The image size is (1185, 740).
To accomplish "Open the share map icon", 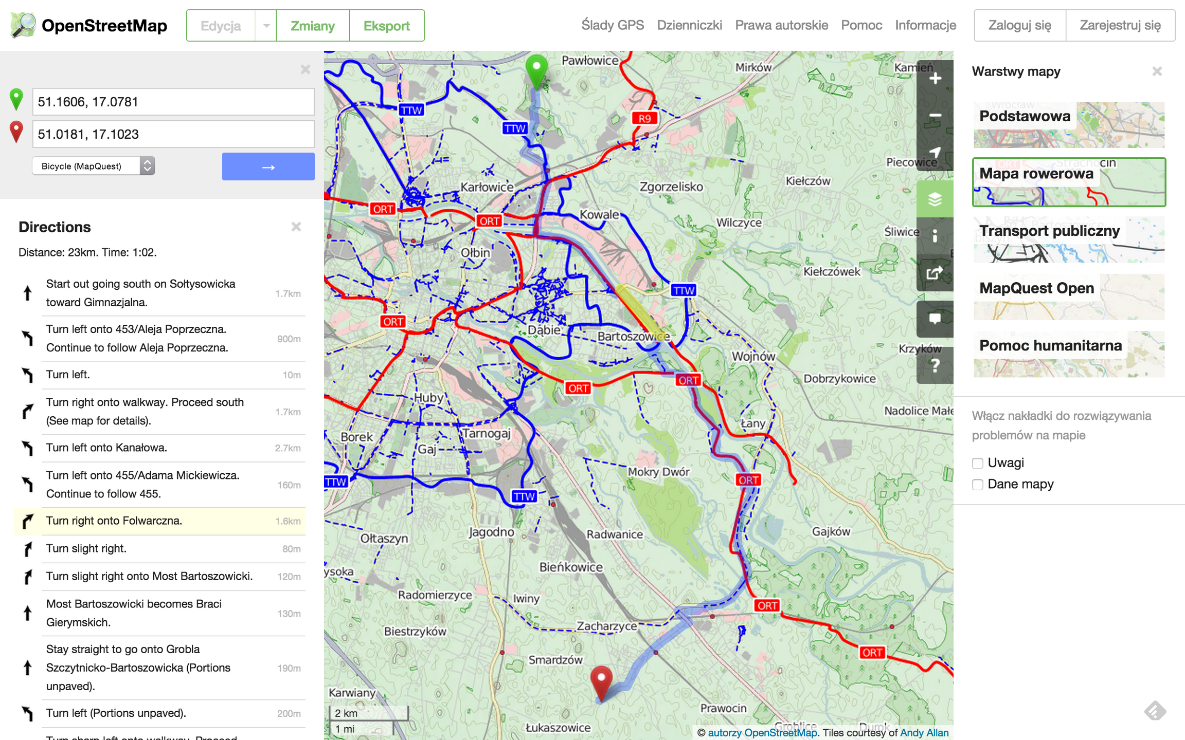I will click(x=935, y=273).
